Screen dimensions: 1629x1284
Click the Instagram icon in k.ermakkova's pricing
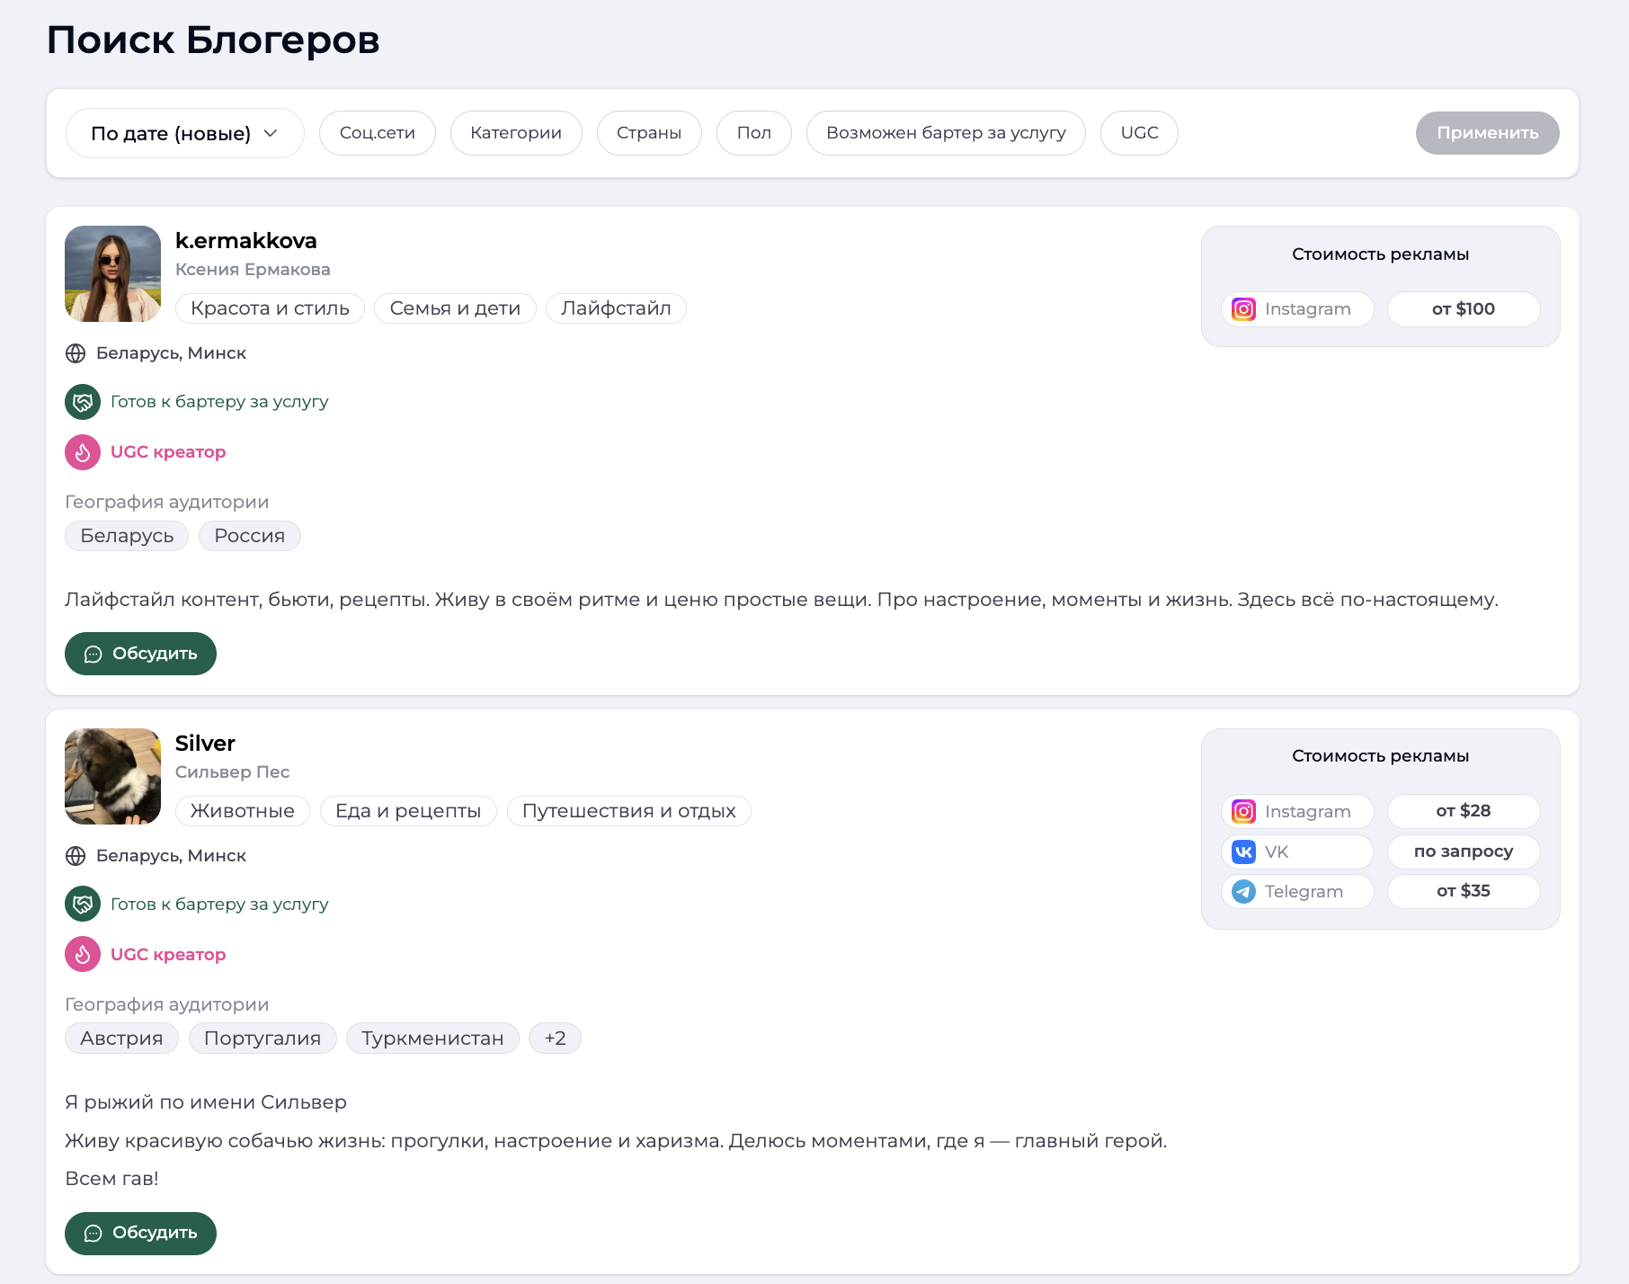coord(1243,309)
